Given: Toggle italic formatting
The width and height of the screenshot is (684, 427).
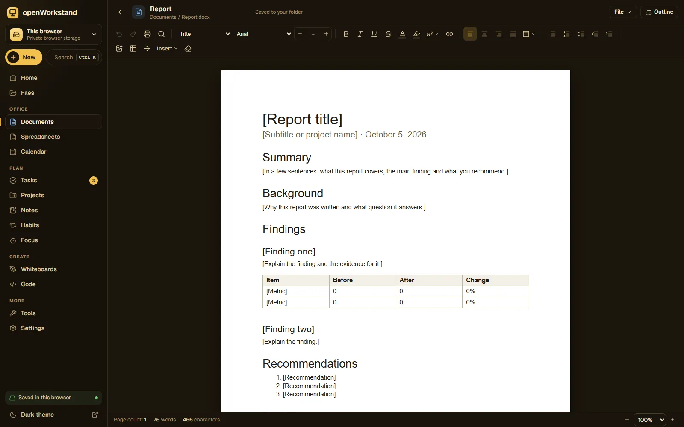Looking at the screenshot, I should click(360, 34).
